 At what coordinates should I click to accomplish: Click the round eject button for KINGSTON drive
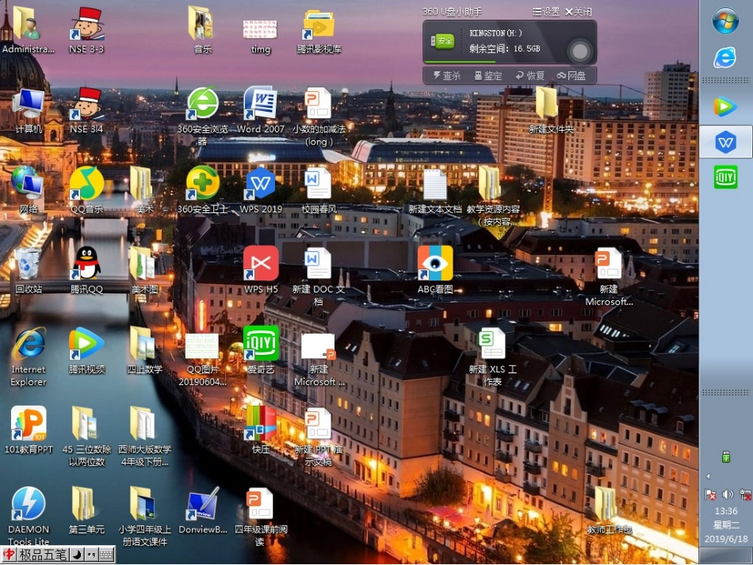(x=581, y=52)
